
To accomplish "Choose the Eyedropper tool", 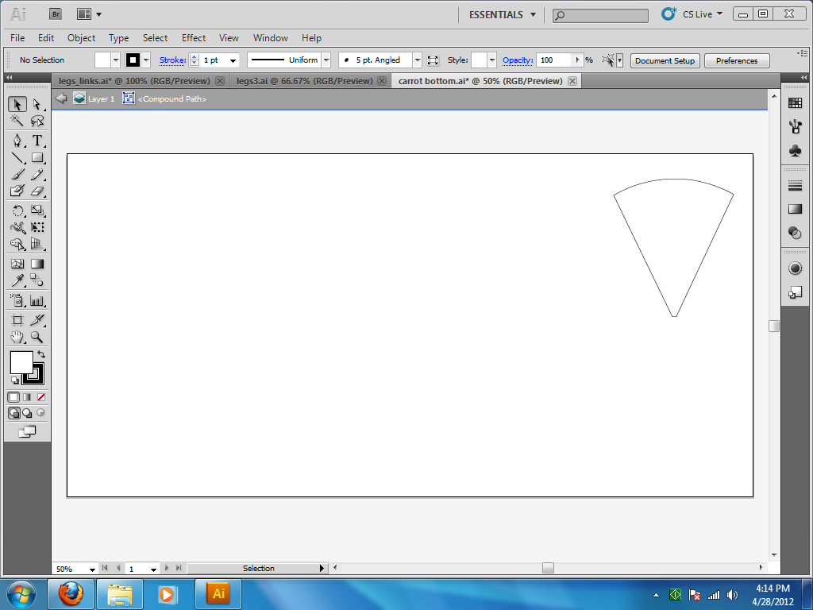I will point(17,280).
